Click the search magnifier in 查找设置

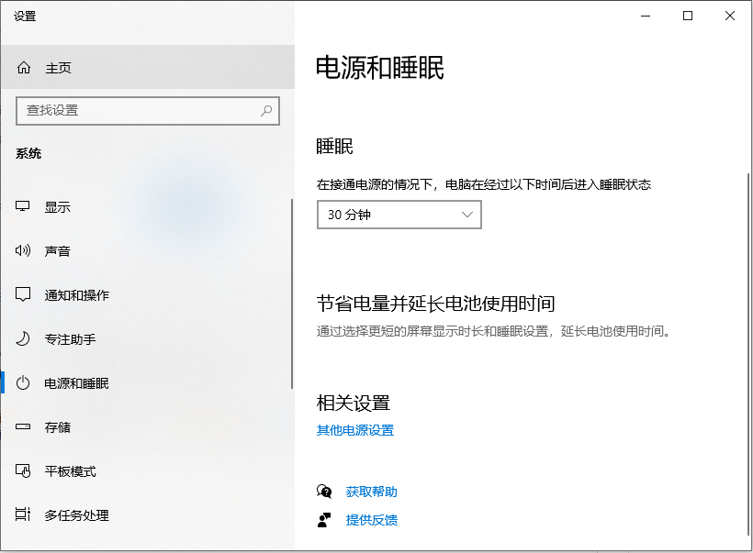point(265,110)
